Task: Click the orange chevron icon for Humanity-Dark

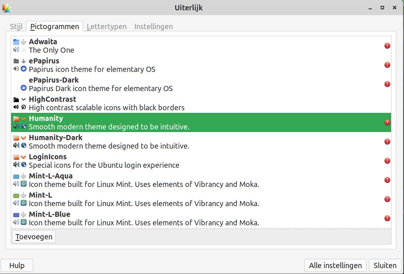Action: 23,138
